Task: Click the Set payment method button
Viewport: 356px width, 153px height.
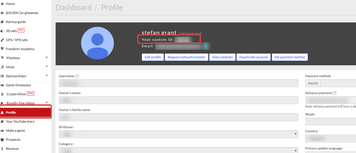Action: coord(290,57)
